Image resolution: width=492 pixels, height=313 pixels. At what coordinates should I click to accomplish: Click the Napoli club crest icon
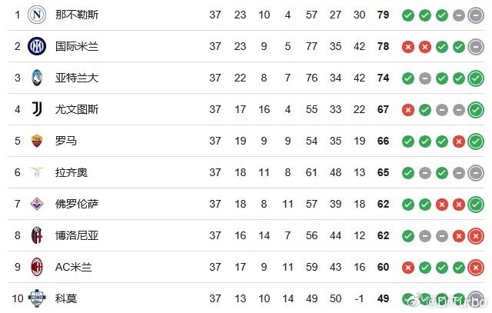point(37,15)
